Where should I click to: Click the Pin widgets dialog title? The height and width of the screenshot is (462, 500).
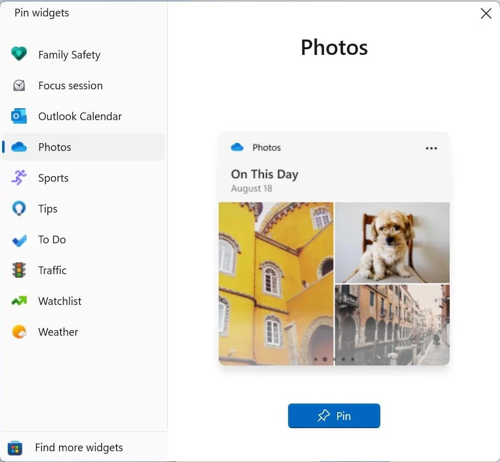tap(42, 13)
